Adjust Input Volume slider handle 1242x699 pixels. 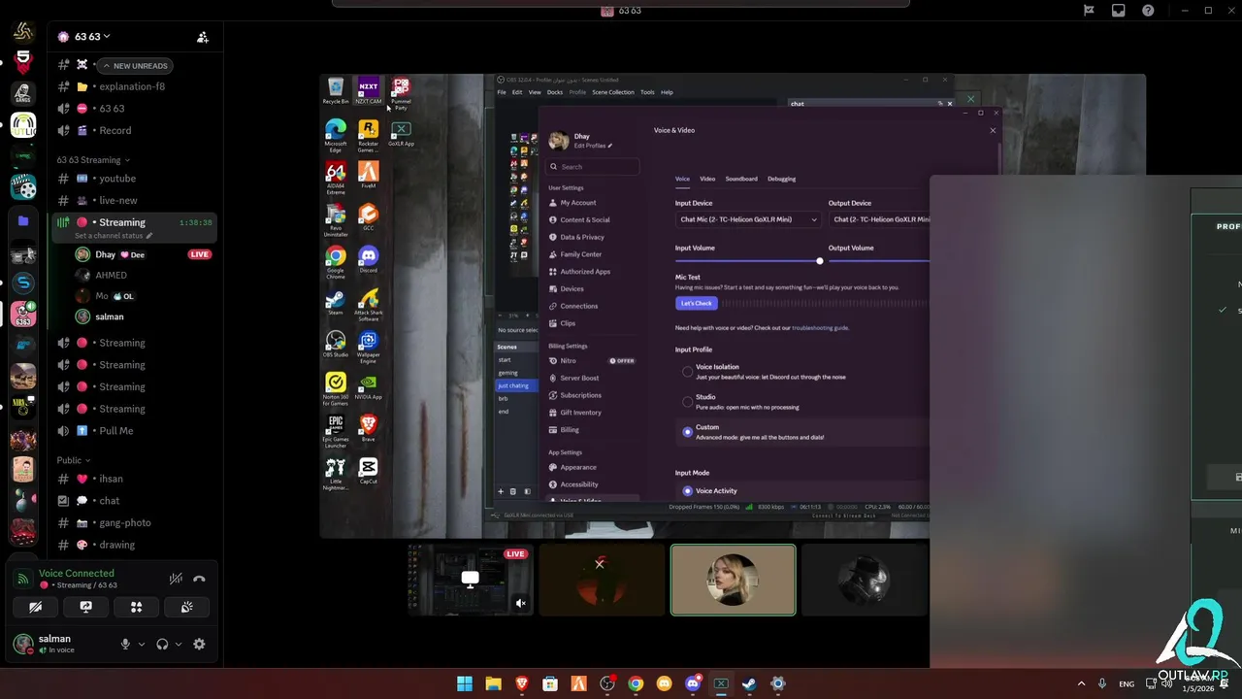click(x=820, y=261)
